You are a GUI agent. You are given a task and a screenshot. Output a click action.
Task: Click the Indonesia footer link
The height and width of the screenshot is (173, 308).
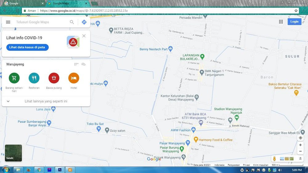[x=219, y=165]
